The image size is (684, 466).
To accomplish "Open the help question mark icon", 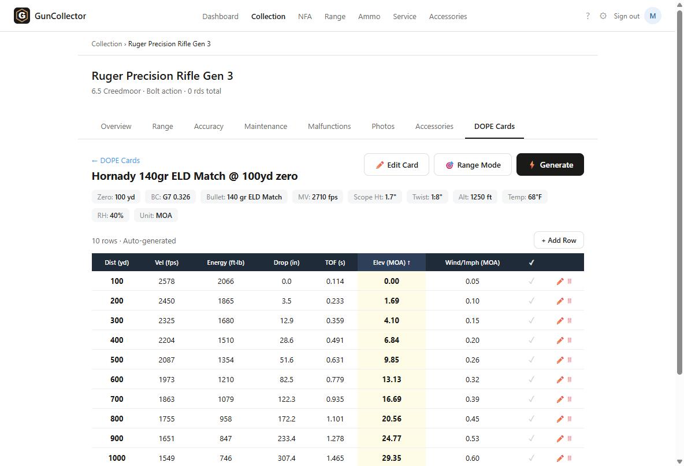I will (x=588, y=16).
